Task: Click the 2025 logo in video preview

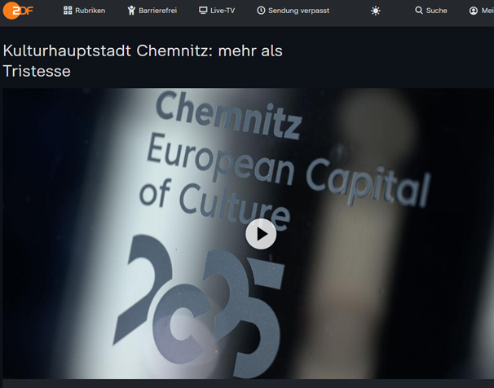Action: [x=199, y=306]
